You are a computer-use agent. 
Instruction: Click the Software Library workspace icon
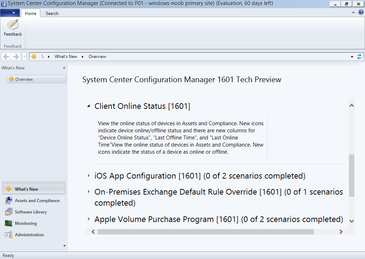(9, 212)
